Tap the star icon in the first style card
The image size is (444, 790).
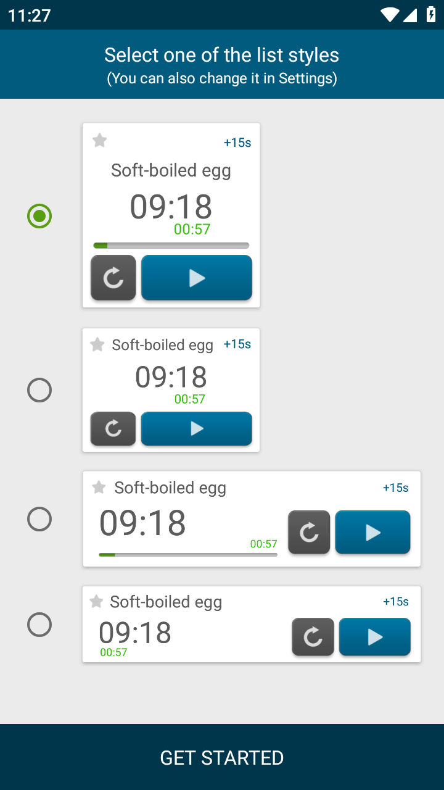tap(99, 141)
